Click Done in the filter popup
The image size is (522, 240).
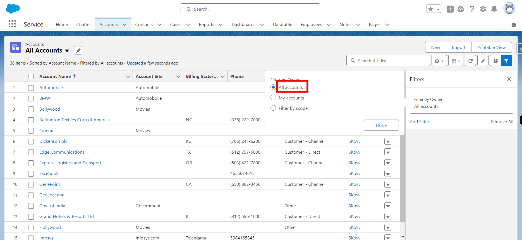381,125
